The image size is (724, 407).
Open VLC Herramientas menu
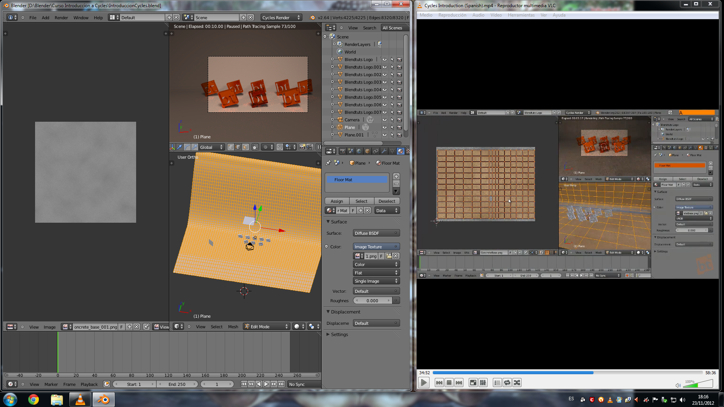pyautogui.click(x=521, y=15)
